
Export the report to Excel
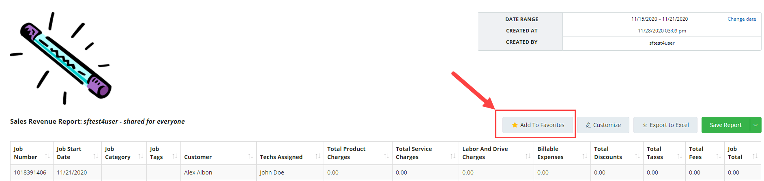665,125
